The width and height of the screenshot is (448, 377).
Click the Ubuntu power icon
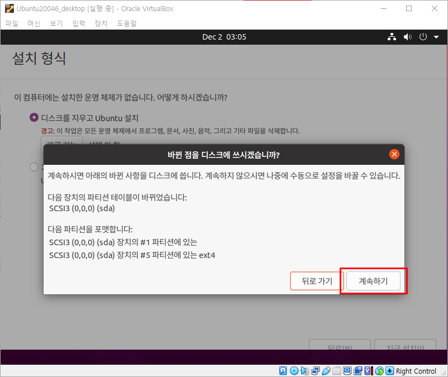click(423, 37)
